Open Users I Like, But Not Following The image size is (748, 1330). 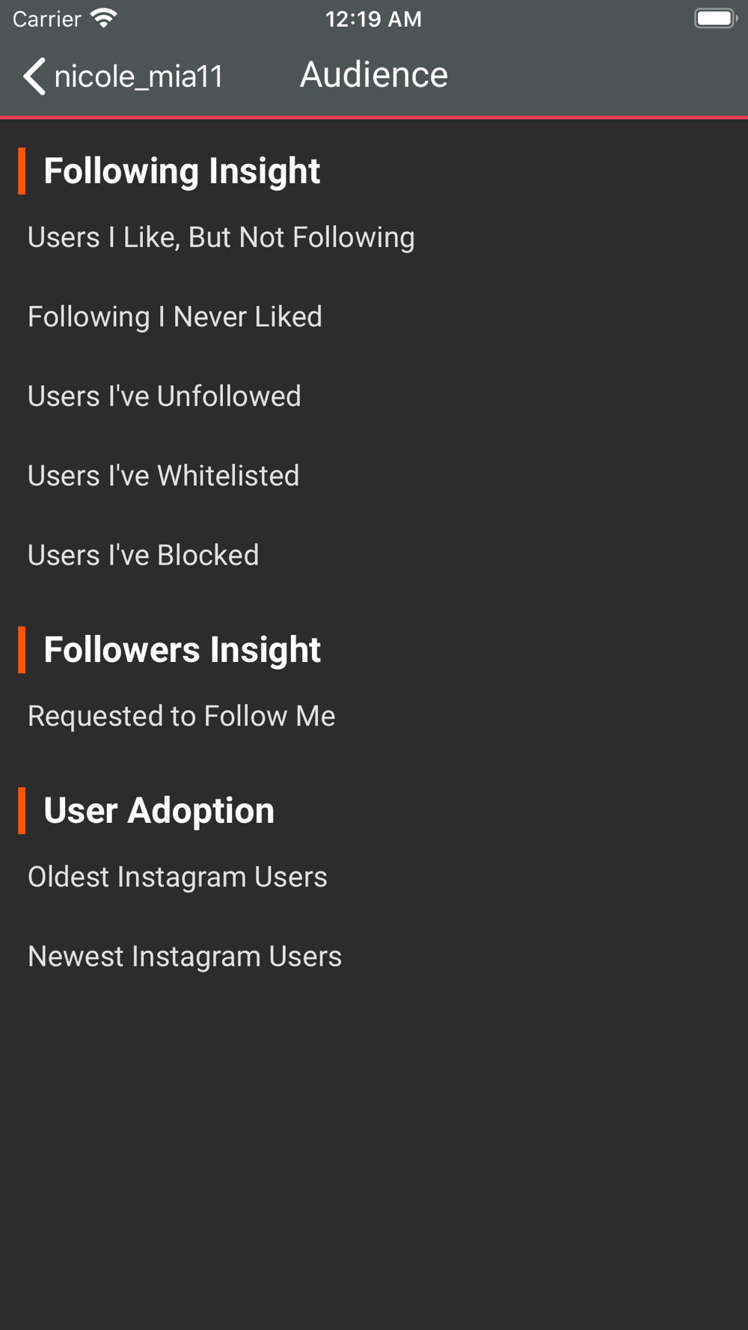pos(221,237)
